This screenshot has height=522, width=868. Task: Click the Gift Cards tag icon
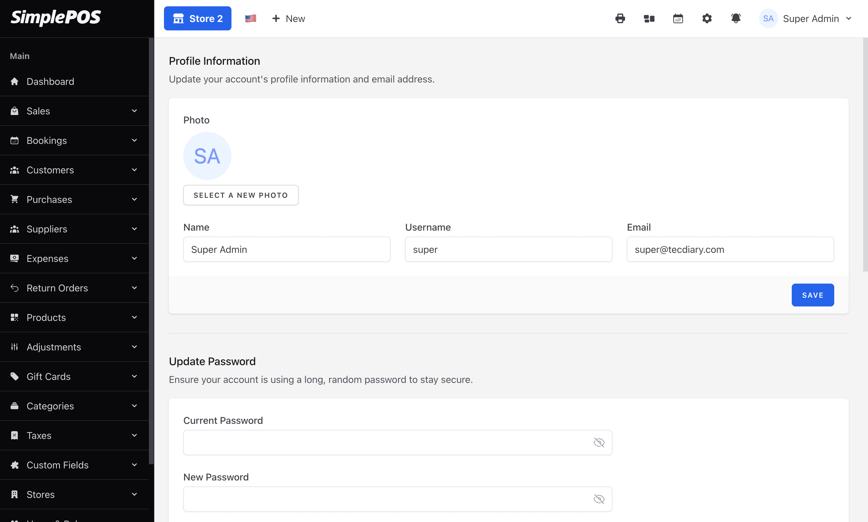14,376
